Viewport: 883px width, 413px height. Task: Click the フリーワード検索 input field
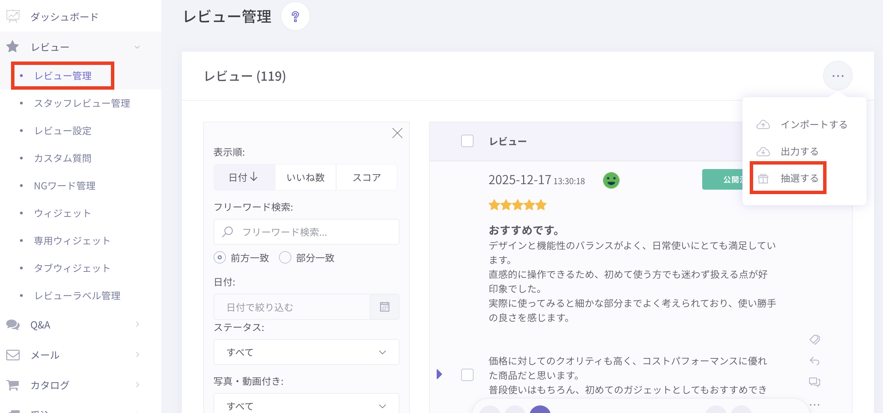tap(306, 232)
